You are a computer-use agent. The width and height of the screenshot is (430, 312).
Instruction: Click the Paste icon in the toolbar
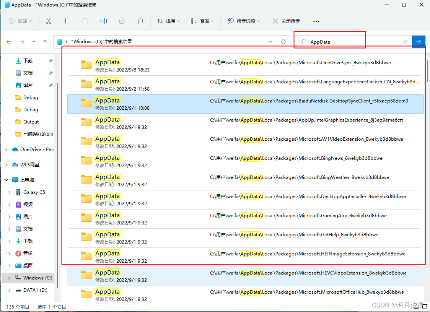click(x=85, y=21)
